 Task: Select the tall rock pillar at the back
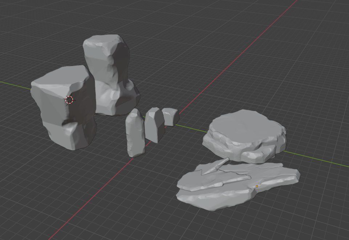pos(111,76)
